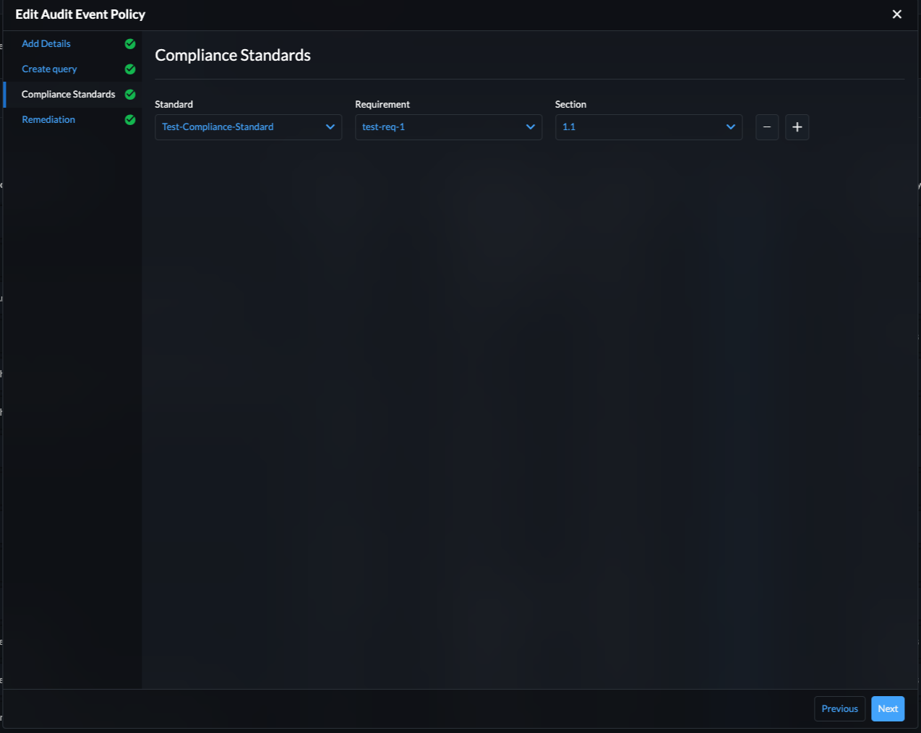The width and height of the screenshot is (921, 733).
Task: Click the green checkmark beside Compliance Standards
Action: click(x=130, y=94)
